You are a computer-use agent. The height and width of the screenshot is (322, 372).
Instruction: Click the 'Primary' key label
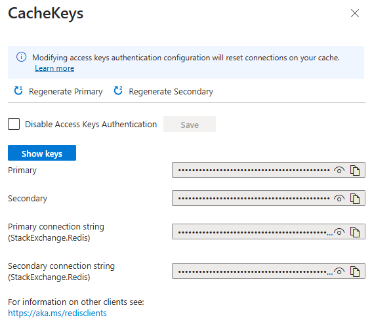(22, 171)
